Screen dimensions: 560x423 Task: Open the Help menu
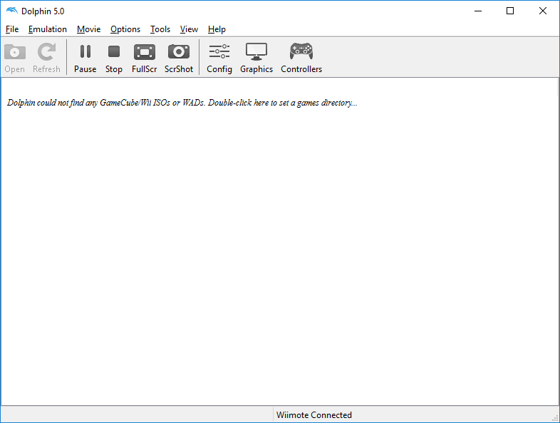click(x=217, y=29)
